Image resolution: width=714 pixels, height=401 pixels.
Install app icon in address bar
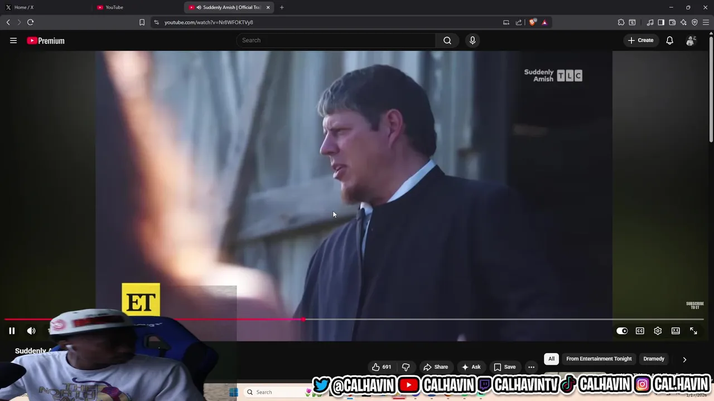[x=506, y=22]
